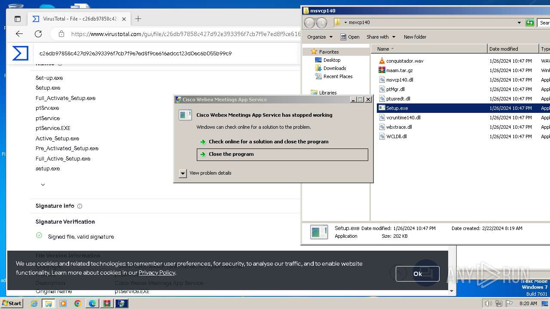The width and height of the screenshot is (550, 309).
Task: Open the Windows Start menu
Action: pyautogui.click(x=12, y=303)
